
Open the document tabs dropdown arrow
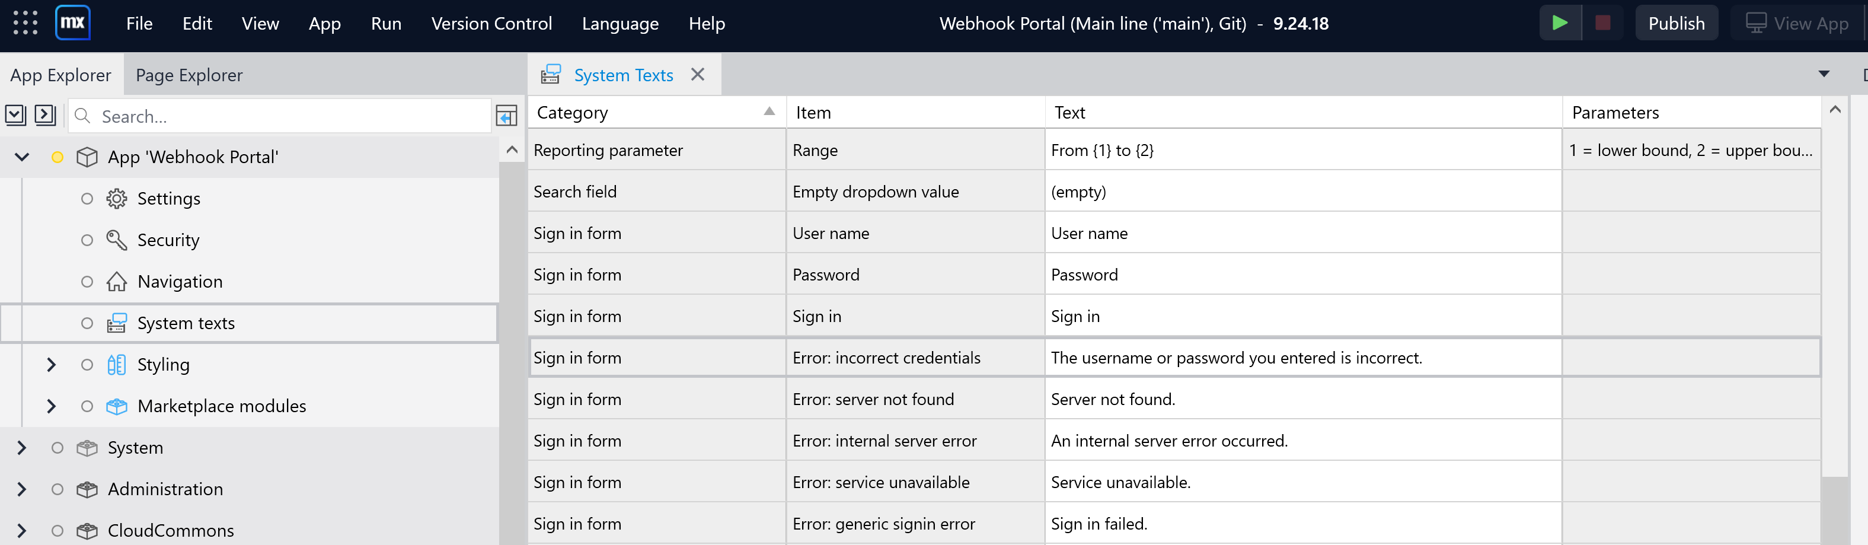tap(1824, 74)
